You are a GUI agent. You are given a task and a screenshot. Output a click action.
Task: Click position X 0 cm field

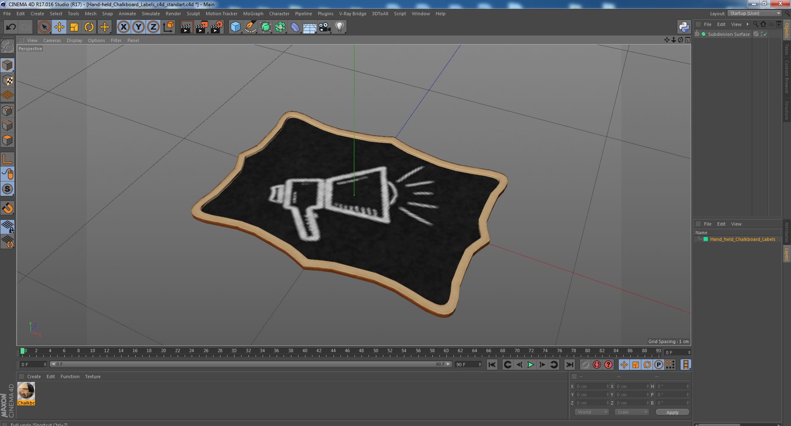592,386
